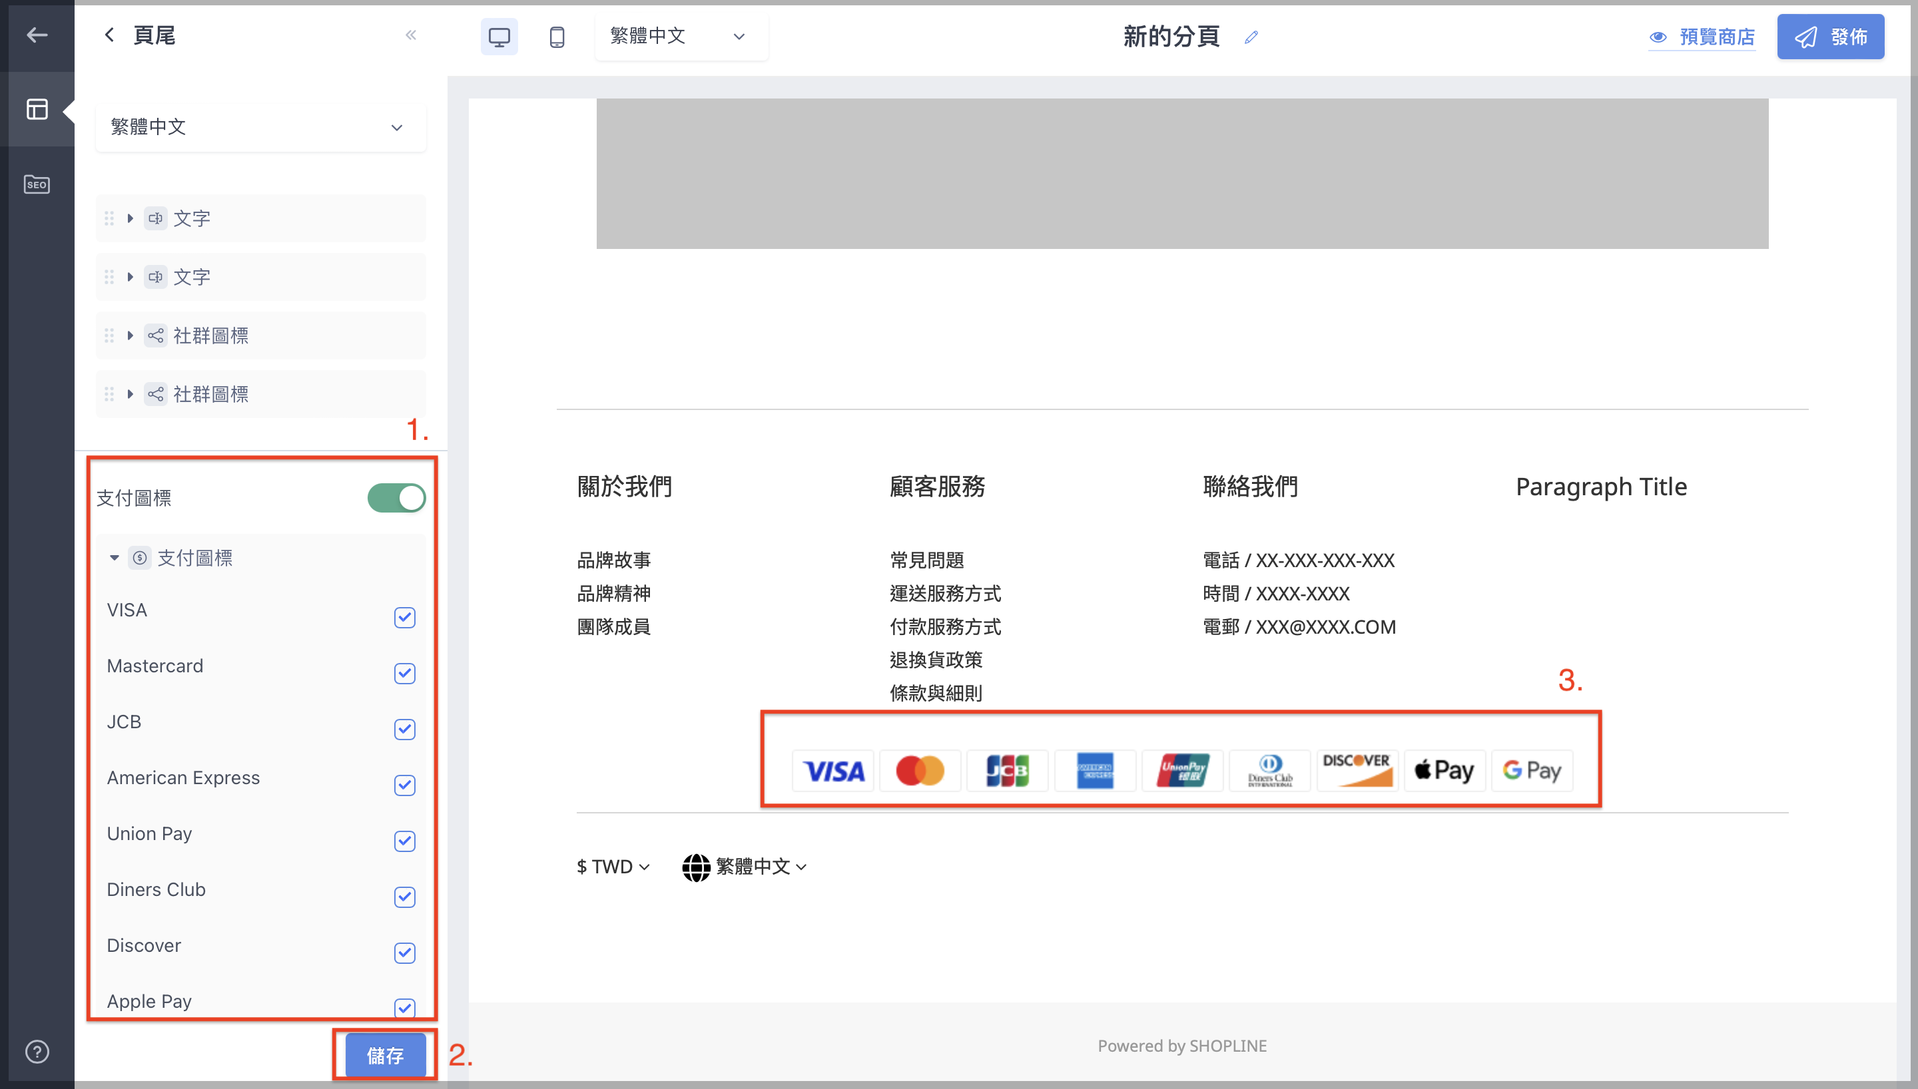Grab drag handle of first 文字 row

pyautogui.click(x=109, y=218)
